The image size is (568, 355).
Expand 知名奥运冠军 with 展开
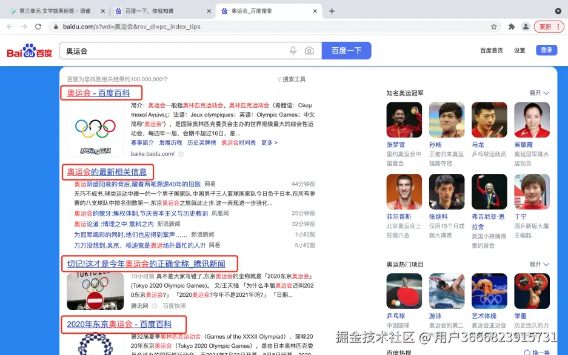pos(539,93)
